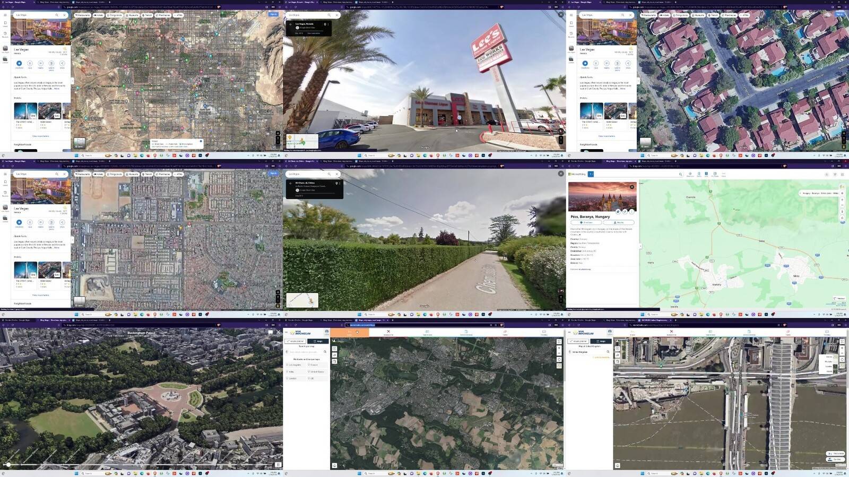Click Sign in button in city-wide Las Vegas window
Image resolution: width=849 pixels, height=477 pixels.
[273, 15]
